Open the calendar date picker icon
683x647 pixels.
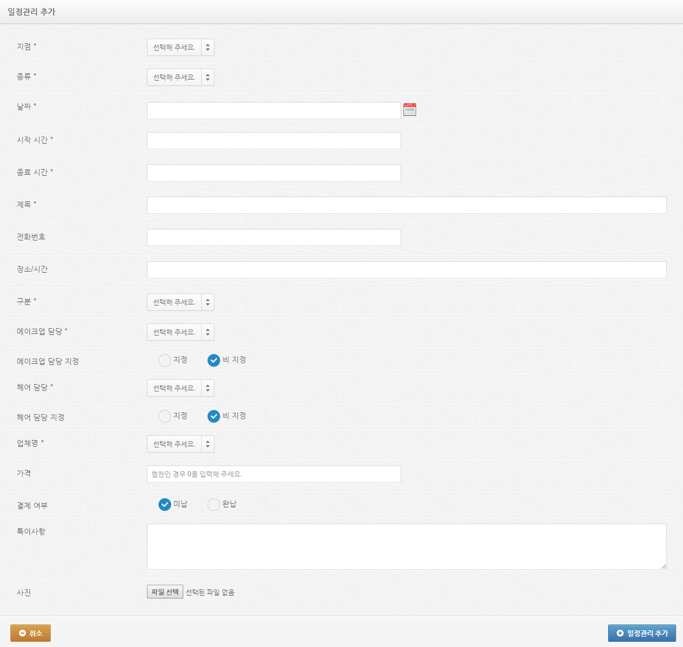409,110
